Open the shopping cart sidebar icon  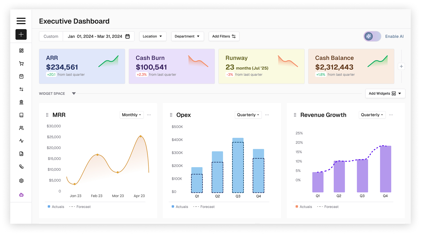(21, 63)
